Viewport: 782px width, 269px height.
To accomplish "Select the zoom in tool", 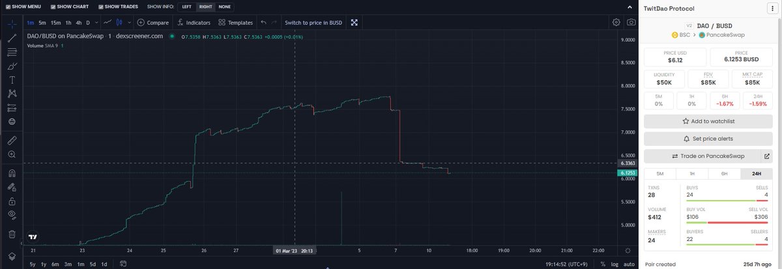I will tap(12, 154).
